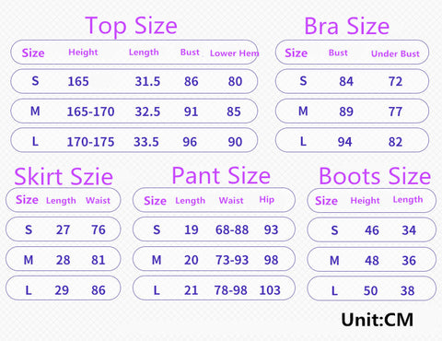Click the Top Size heading
442x341 pixels.
pyautogui.click(x=131, y=26)
